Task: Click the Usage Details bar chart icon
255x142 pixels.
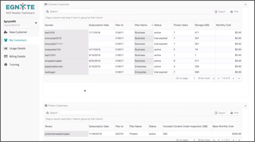Action: coord(6,48)
